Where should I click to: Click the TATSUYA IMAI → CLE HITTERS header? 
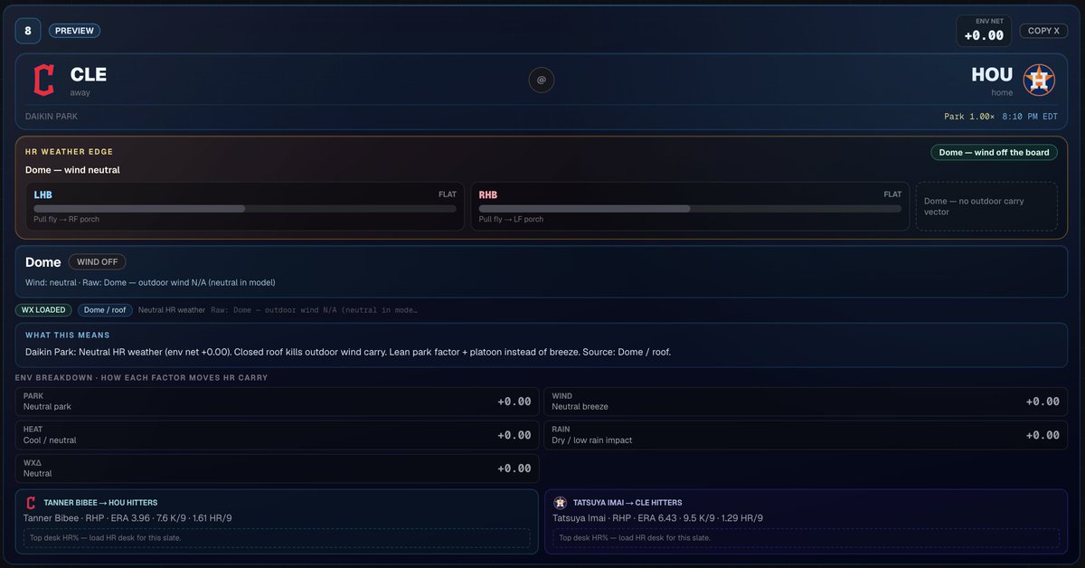coord(627,503)
